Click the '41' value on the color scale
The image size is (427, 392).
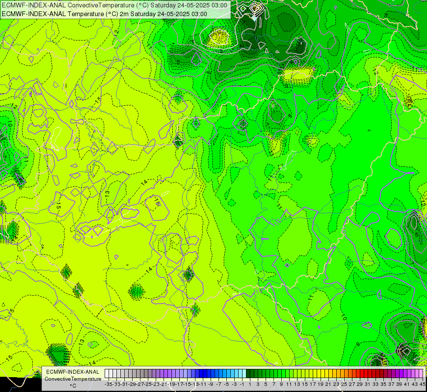point(407,384)
